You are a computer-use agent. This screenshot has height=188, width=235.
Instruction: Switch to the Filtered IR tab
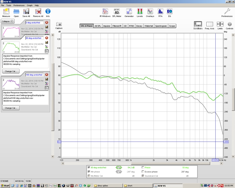117,26
